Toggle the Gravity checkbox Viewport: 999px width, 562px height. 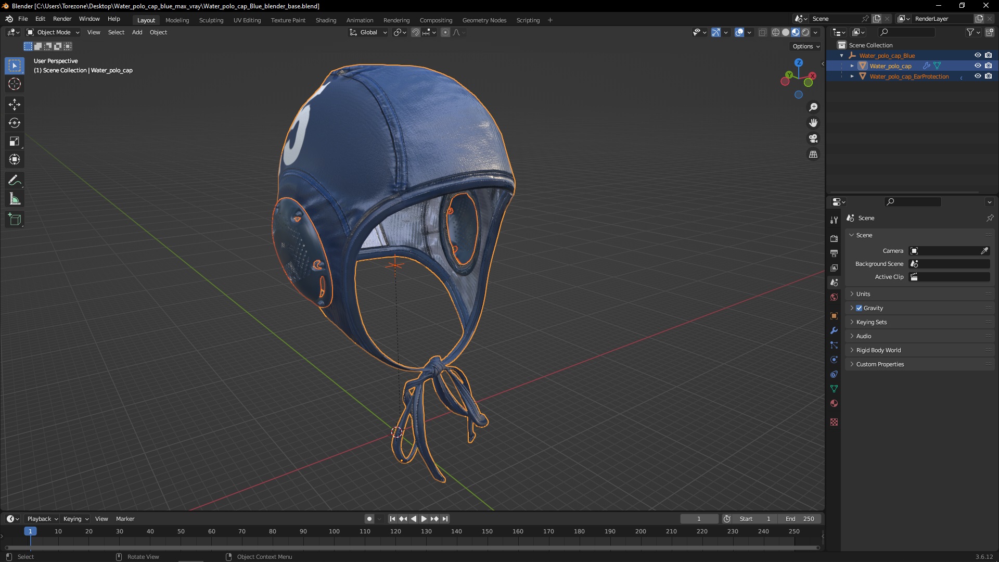point(859,308)
